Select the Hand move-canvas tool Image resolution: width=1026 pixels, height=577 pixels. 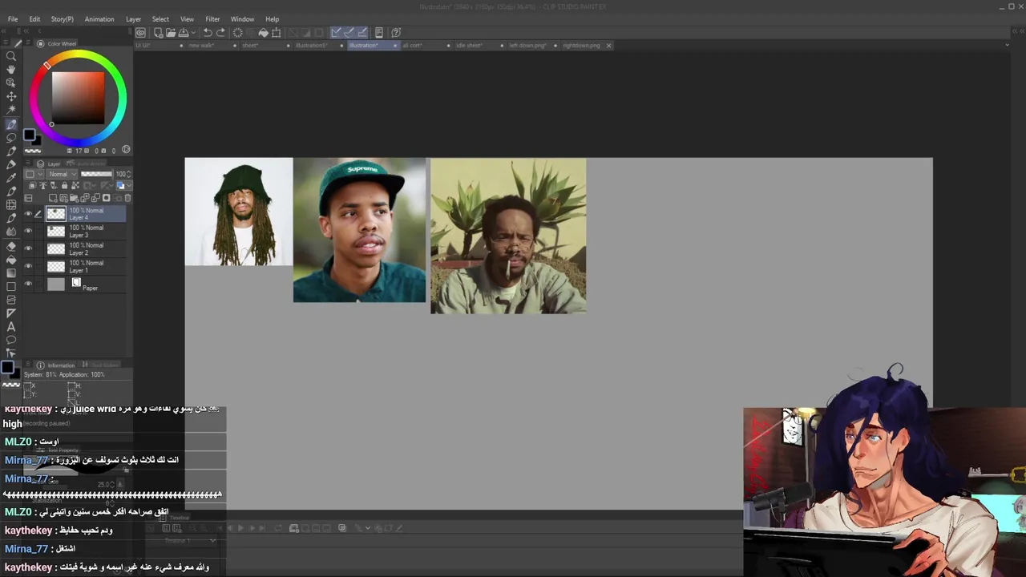click(11, 69)
